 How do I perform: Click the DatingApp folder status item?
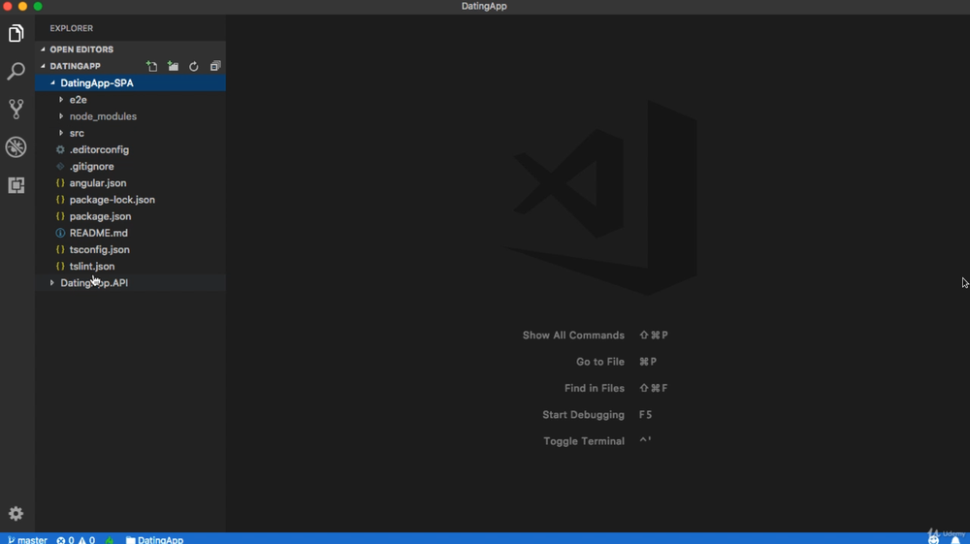pyautogui.click(x=154, y=540)
